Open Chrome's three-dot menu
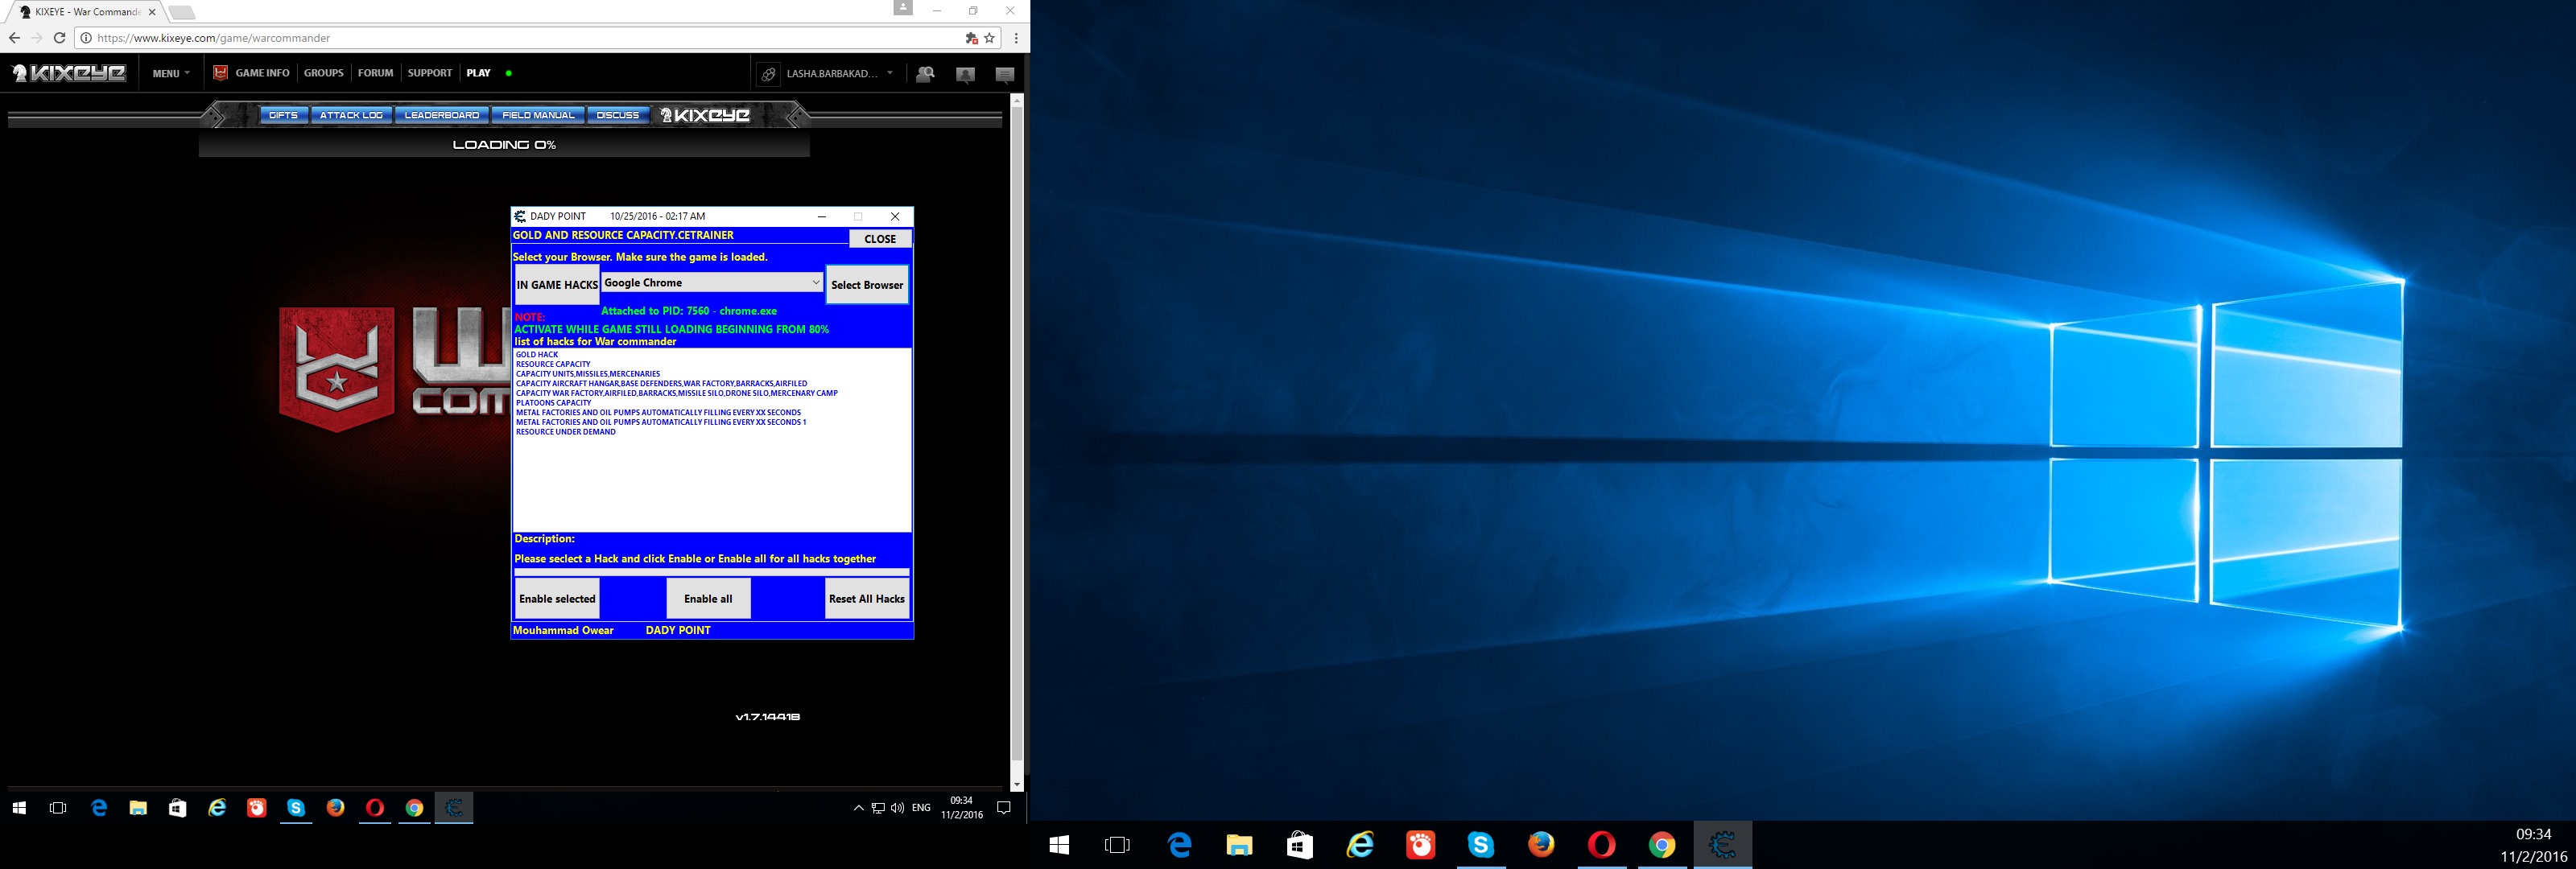This screenshot has height=869, width=2576. (x=1016, y=38)
